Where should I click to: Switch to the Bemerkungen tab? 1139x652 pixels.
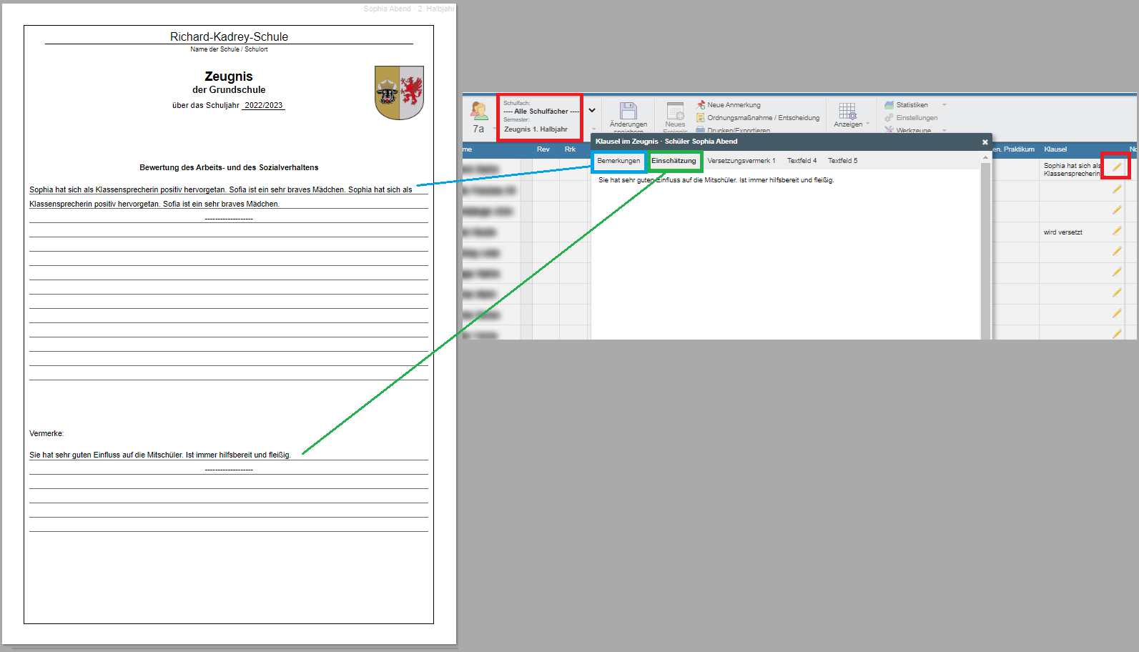(618, 161)
